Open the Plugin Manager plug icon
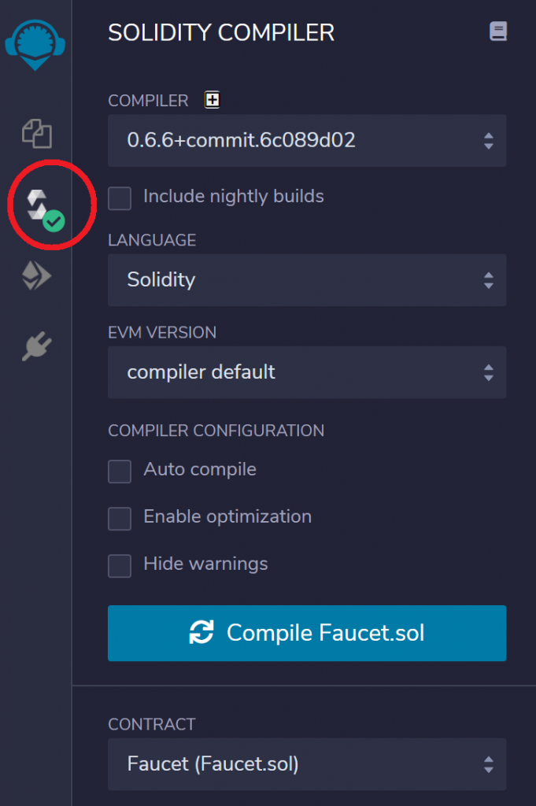 36,346
